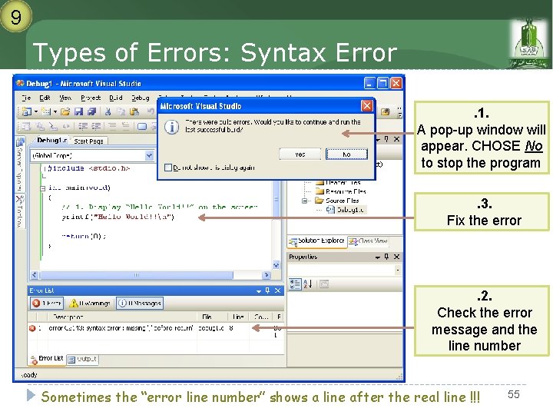The width and height of the screenshot is (553, 415).
Task: Click the Open File folder icon
Action: point(65,112)
